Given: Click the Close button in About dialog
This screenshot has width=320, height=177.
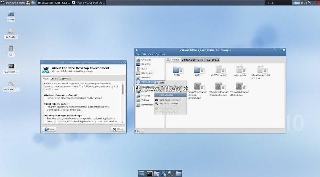Looking at the screenshot, I should pyautogui.click(x=117, y=129).
